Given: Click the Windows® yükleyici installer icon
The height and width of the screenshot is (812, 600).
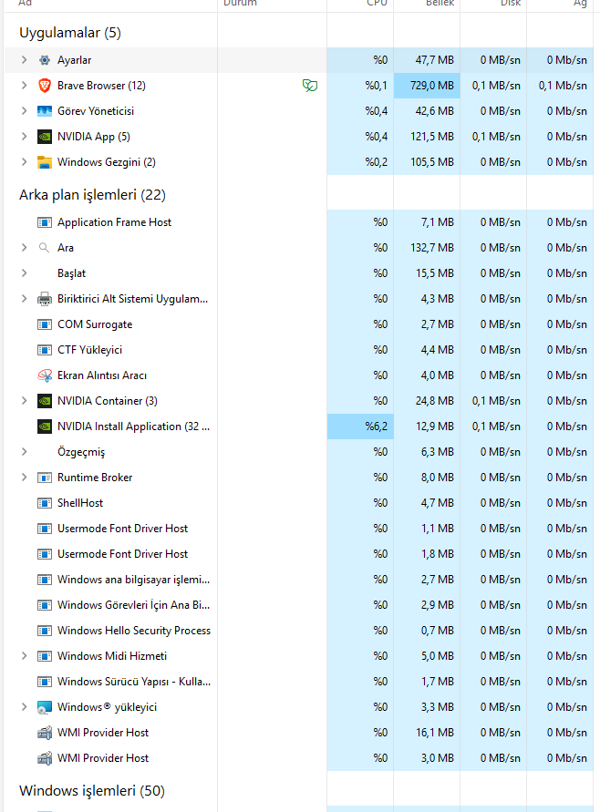Looking at the screenshot, I should pyautogui.click(x=45, y=707).
